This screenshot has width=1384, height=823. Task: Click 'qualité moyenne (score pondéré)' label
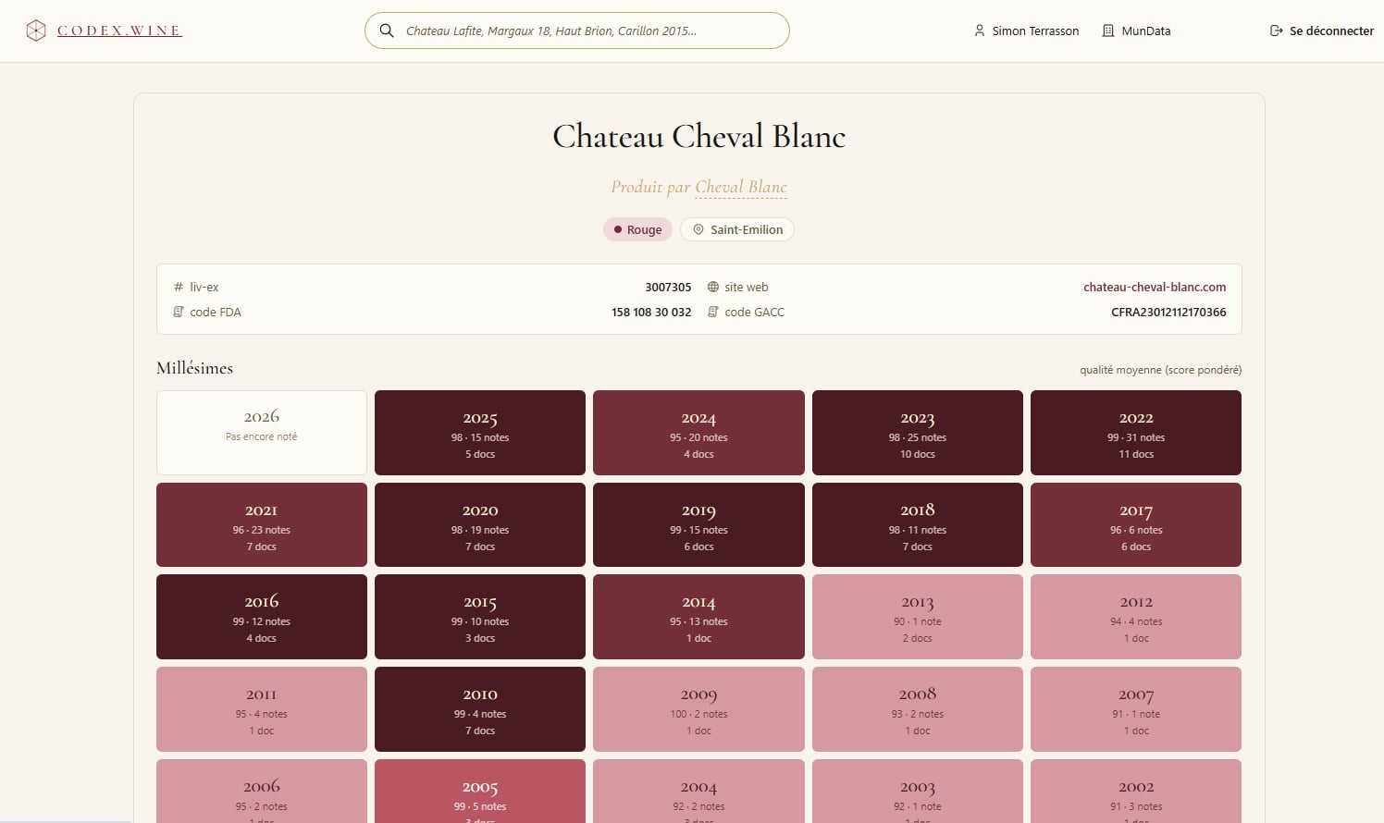pyautogui.click(x=1160, y=370)
